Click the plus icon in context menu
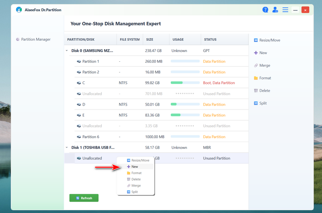Viewport: 322px width, 213px height. point(128,167)
